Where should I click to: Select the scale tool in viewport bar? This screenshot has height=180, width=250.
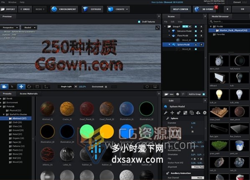37,87
